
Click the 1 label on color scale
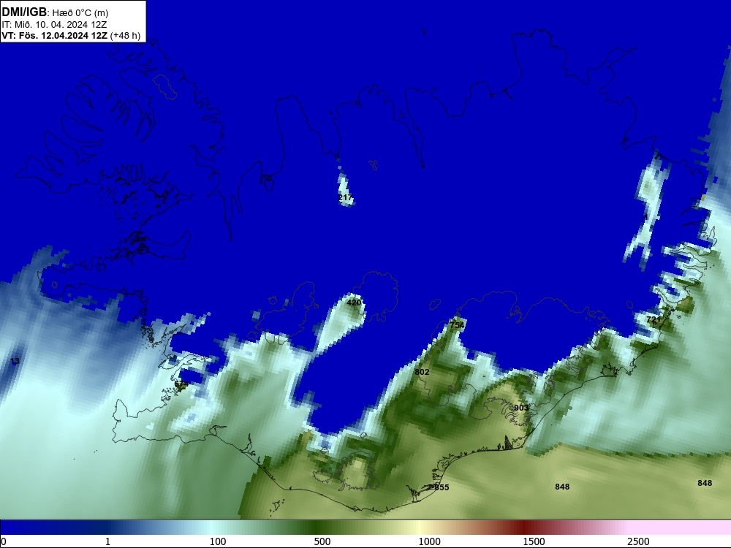coord(107,541)
